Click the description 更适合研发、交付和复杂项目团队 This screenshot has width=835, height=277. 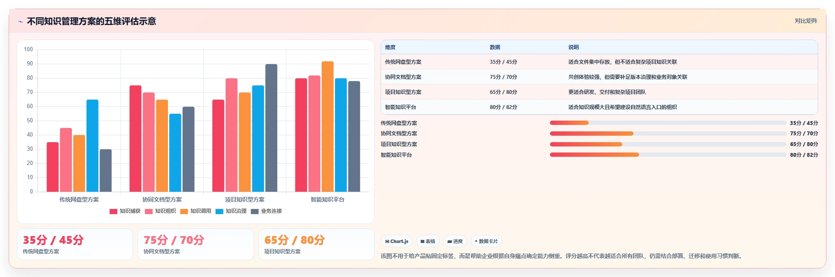click(607, 92)
